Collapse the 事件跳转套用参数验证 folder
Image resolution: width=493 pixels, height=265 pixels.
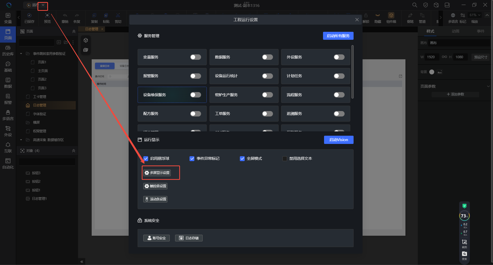[21, 54]
